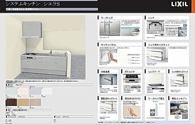Check the first pale green door color checkbox
This screenshot has width=195, height=125.
click(6, 88)
